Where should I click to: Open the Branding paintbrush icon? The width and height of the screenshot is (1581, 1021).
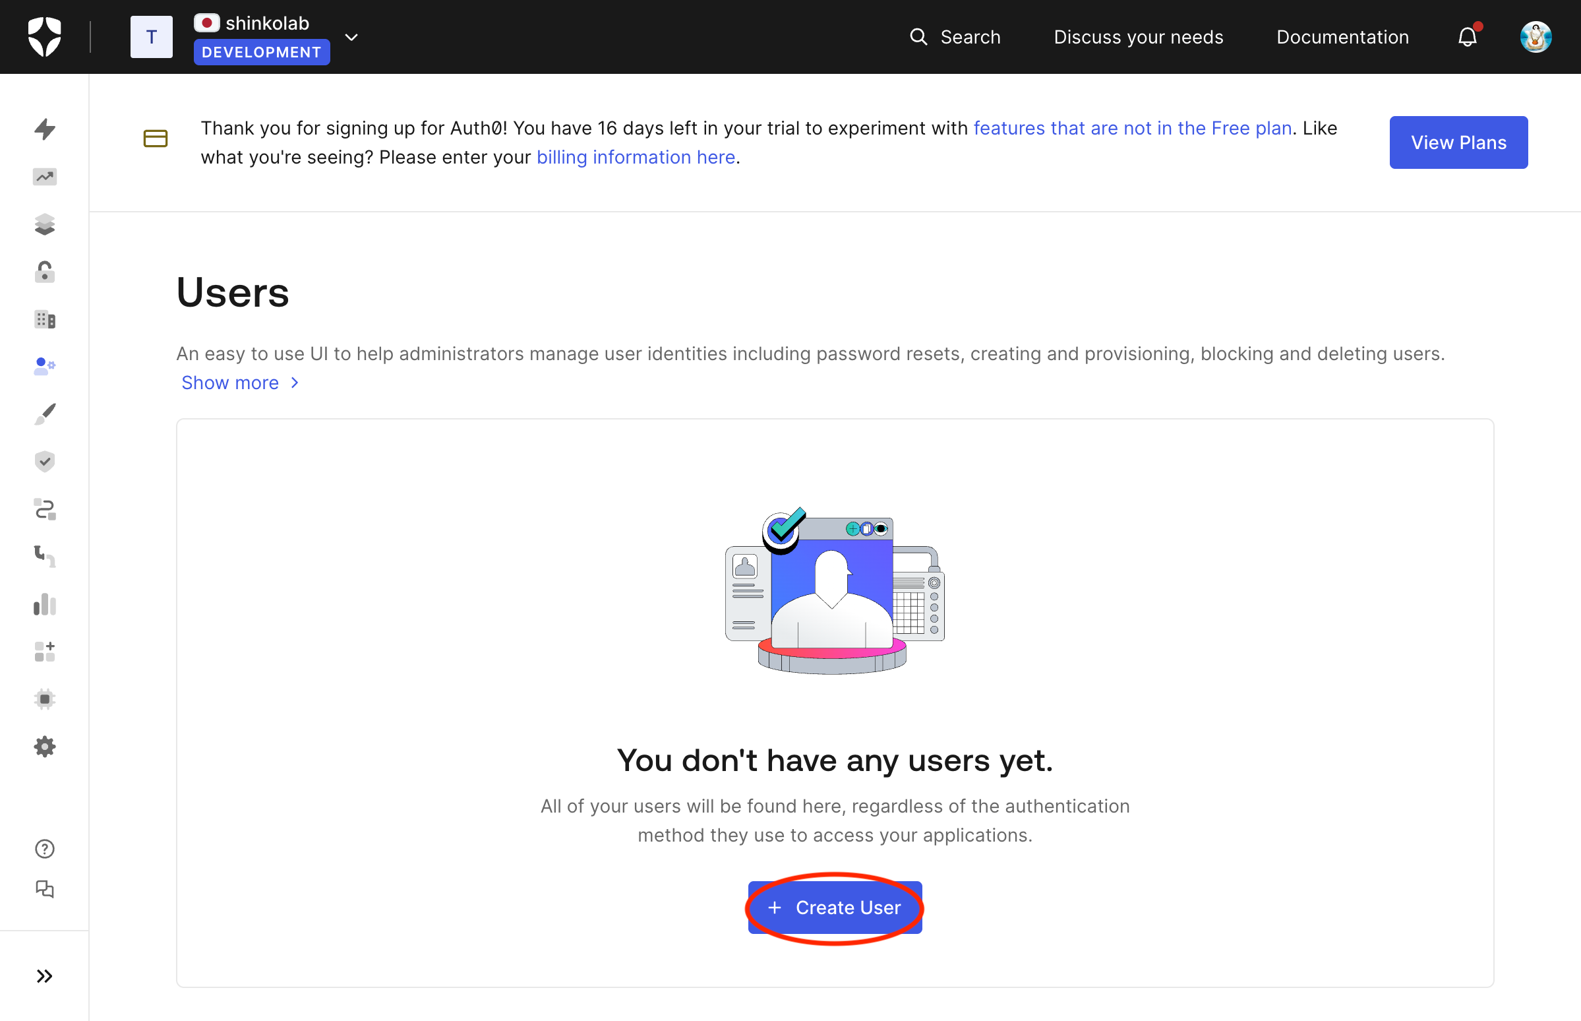44,413
